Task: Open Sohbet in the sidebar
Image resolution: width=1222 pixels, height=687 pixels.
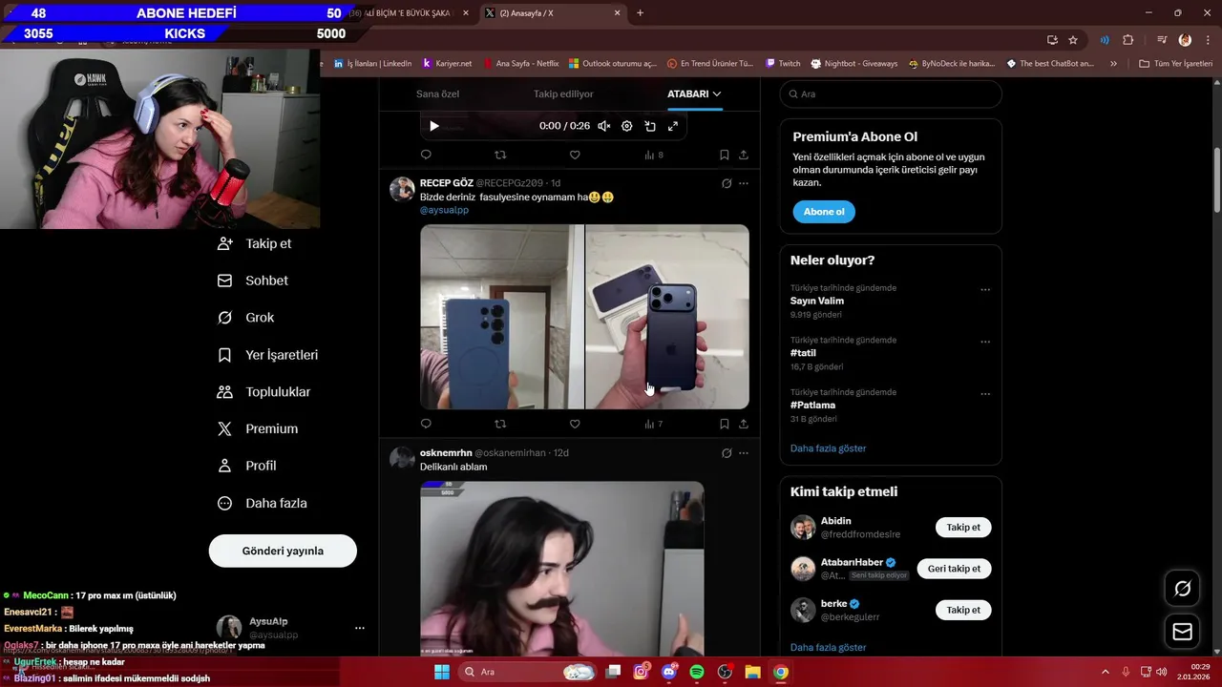Action: [x=253, y=281]
